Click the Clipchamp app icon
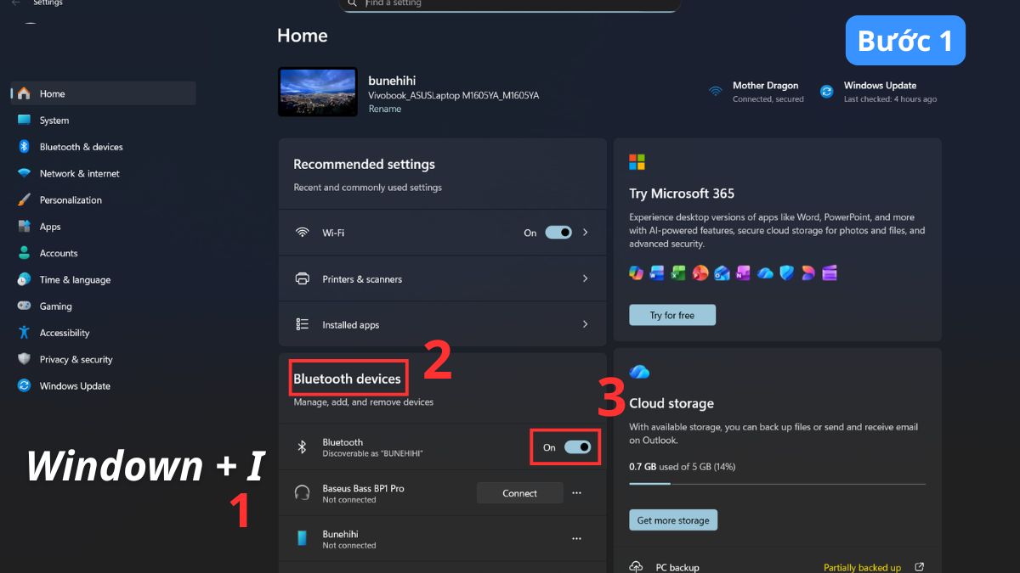The width and height of the screenshot is (1020, 573). tap(830, 272)
